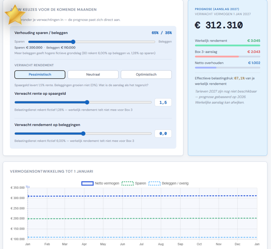This screenshot has width=271, height=249.
Task: Click the spaargeld rente input field
Action: 163,103
